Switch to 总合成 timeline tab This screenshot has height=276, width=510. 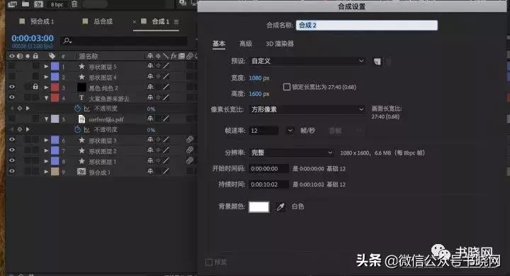tap(103, 21)
